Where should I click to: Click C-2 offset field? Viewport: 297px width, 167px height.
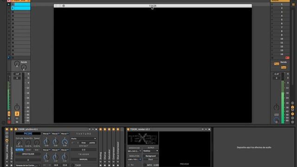(84, 150)
